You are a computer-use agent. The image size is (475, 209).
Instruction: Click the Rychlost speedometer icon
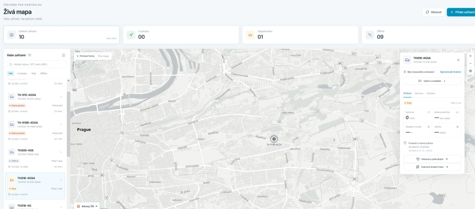coord(428,113)
